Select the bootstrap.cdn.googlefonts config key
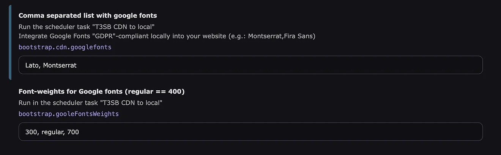The height and width of the screenshot is (155, 501). click(x=65, y=47)
